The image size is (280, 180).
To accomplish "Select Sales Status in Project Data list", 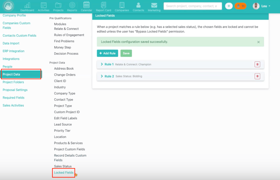I will coord(63,166).
